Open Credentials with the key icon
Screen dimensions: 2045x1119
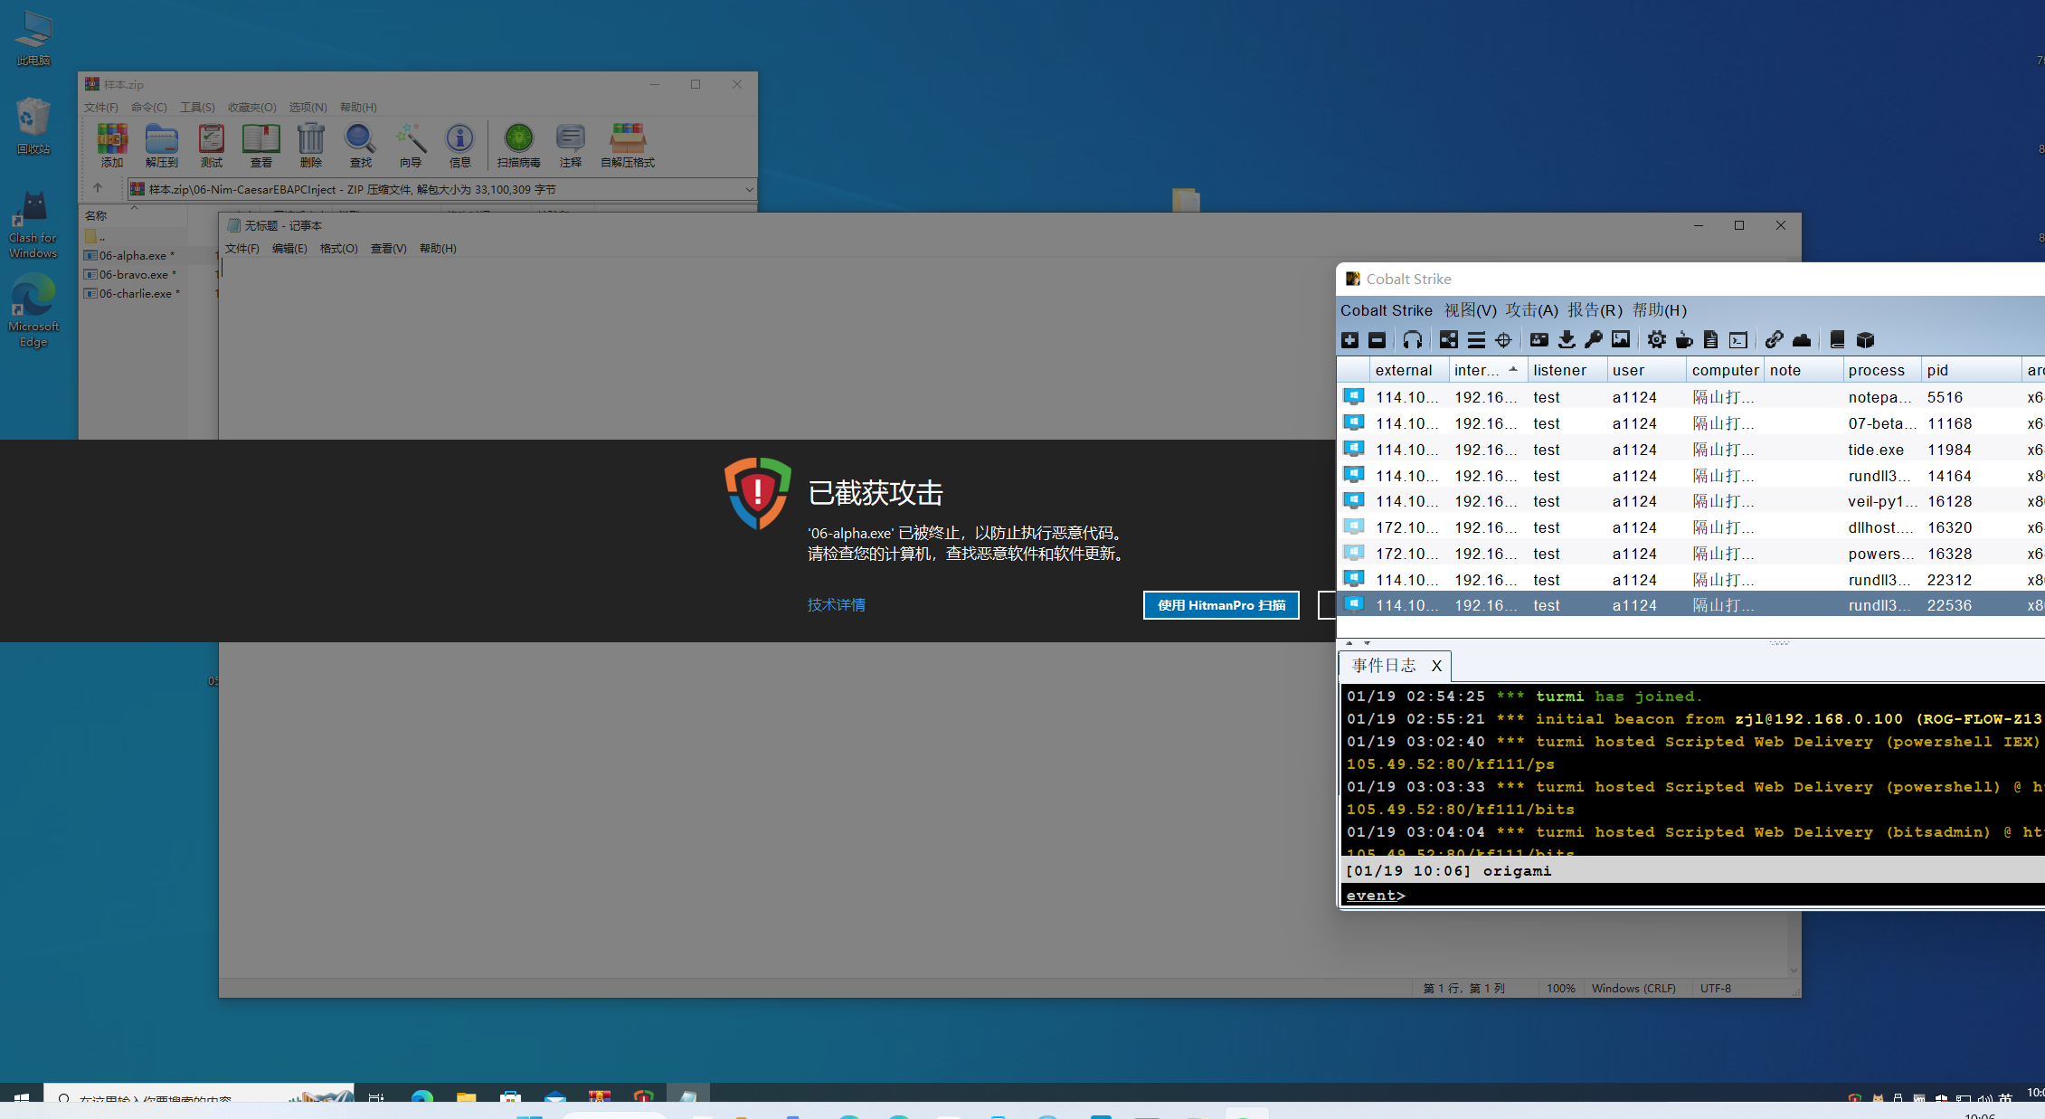[x=1594, y=340]
